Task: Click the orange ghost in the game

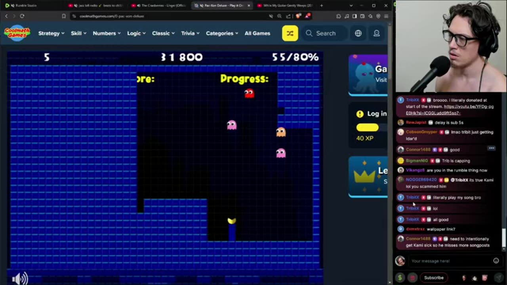Action: pos(281,132)
